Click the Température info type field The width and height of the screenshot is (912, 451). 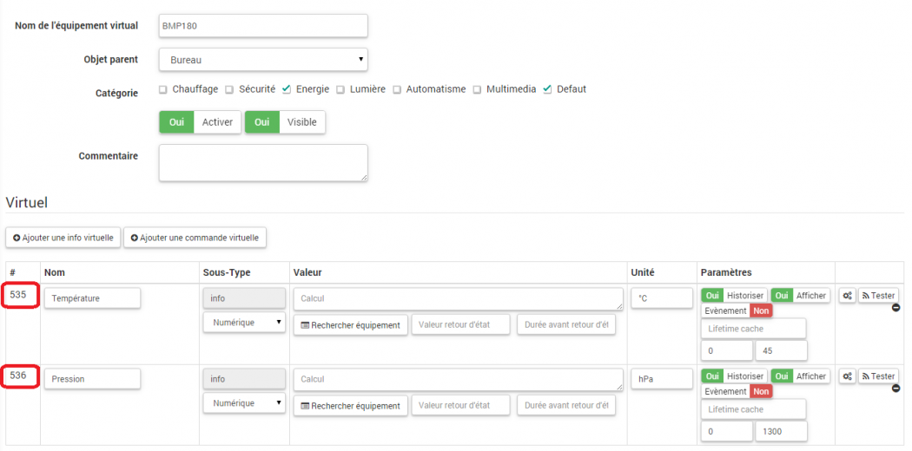click(x=244, y=298)
